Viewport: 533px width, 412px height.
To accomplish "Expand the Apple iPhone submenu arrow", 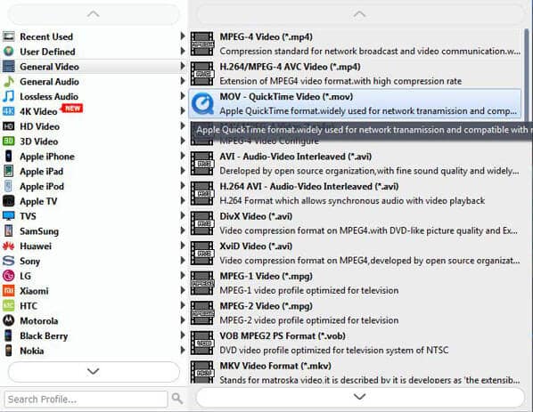I will (x=183, y=156).
